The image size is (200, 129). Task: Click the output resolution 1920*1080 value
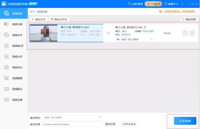148,31
